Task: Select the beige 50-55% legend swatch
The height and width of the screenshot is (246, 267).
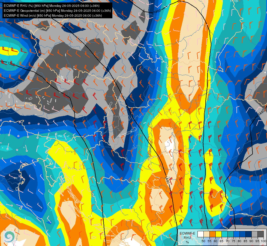Action: pos(206,234)
